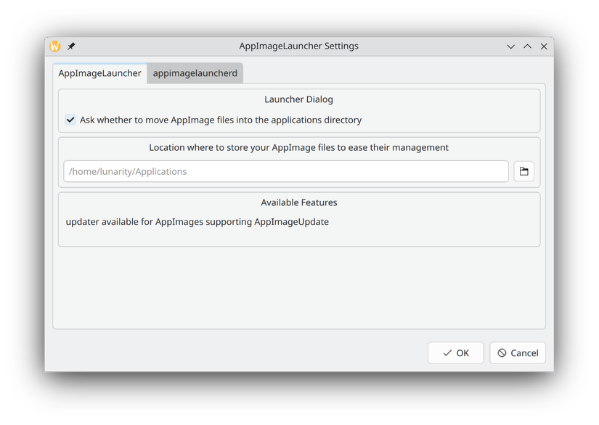Collapse the Launcher Dialog group box
This screenshot has height=425, width=599.
(298, 99)
